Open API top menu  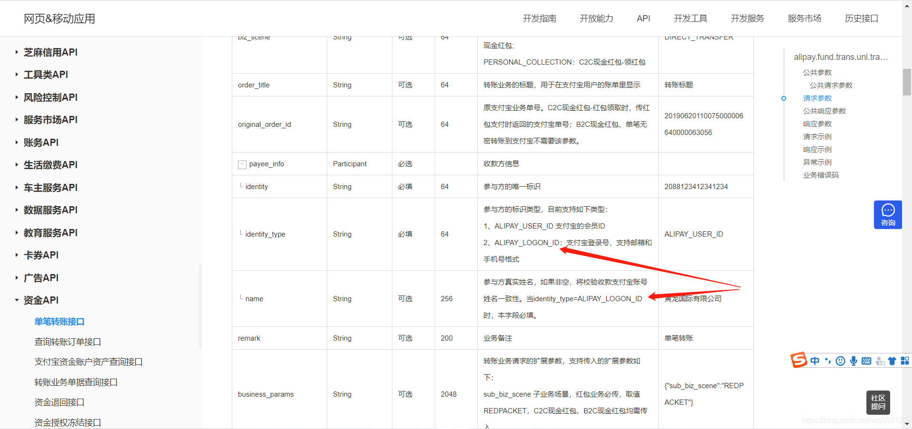pos(643,19)
